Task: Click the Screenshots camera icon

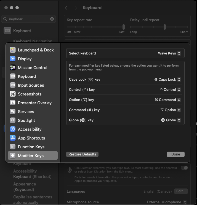Action: (13, 94)
